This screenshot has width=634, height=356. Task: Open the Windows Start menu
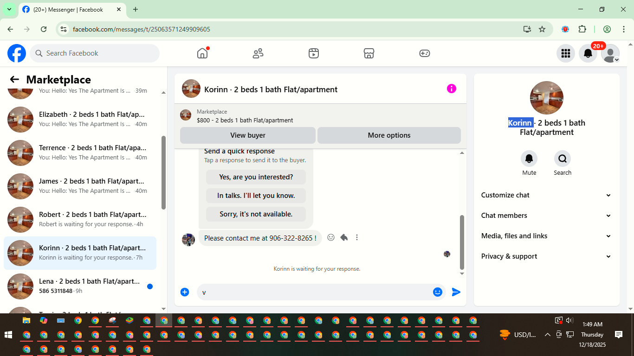click(8, 335)
